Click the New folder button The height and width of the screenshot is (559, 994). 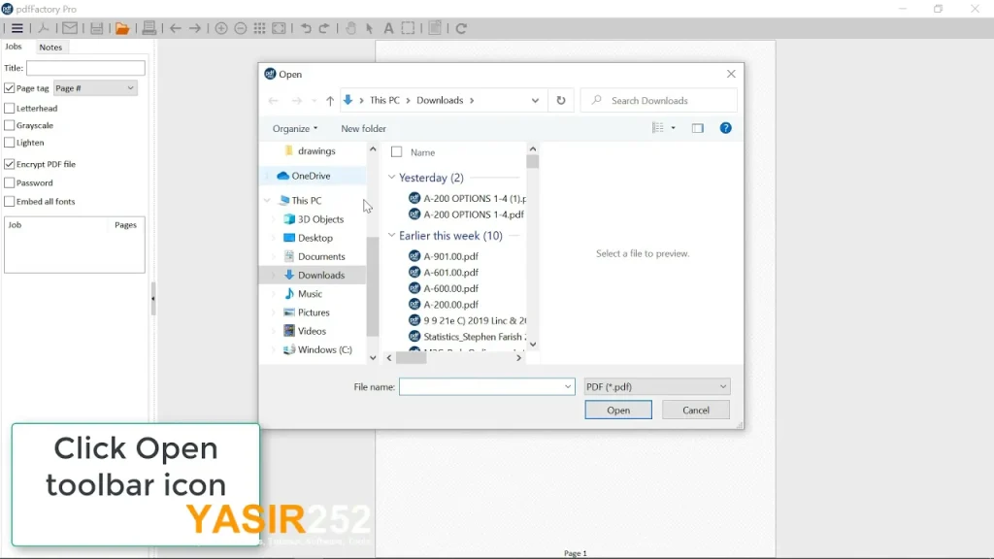363,129
